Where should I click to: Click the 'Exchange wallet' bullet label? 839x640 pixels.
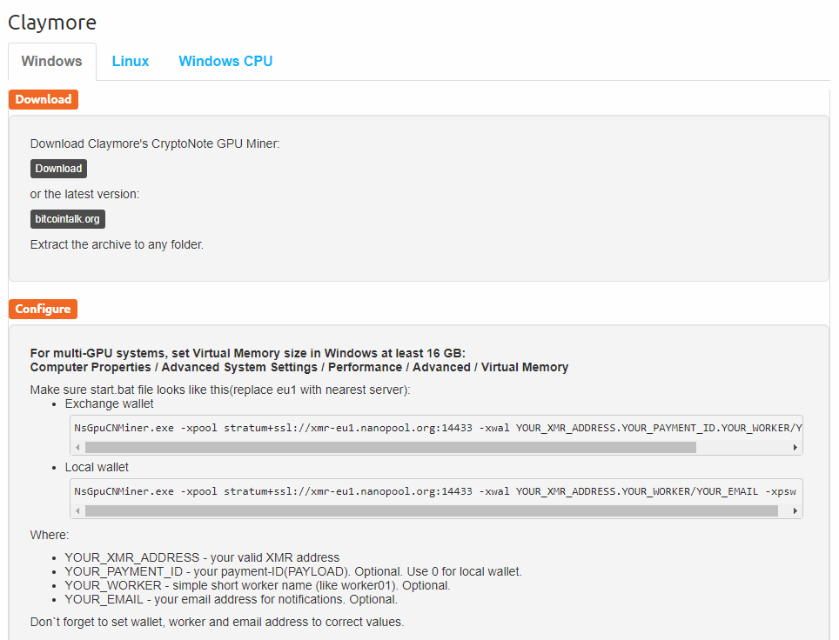(x=109, y=403)
